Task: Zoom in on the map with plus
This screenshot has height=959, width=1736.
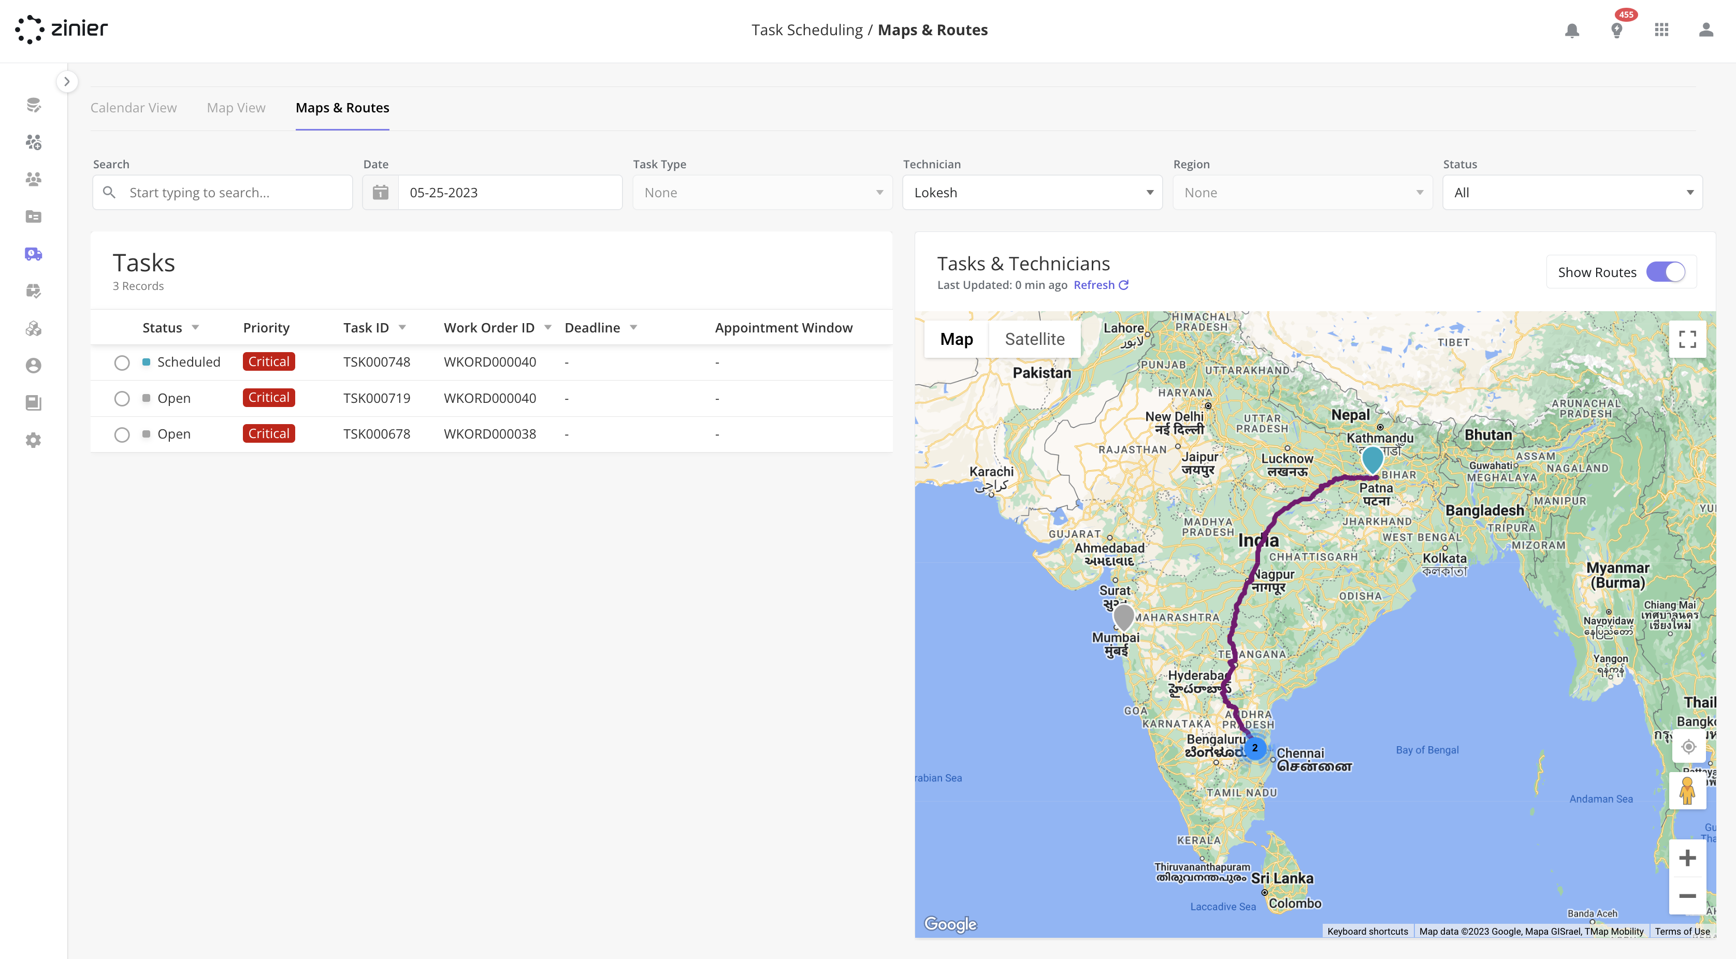Action: coord(1687,858)
